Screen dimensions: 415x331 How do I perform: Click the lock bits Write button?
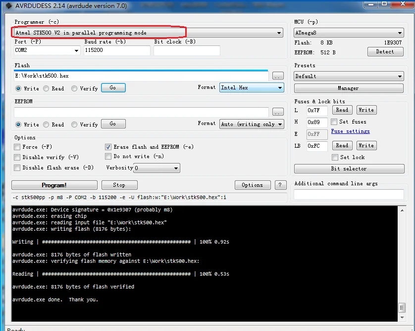pyautogui.click(x=366, y=145)
